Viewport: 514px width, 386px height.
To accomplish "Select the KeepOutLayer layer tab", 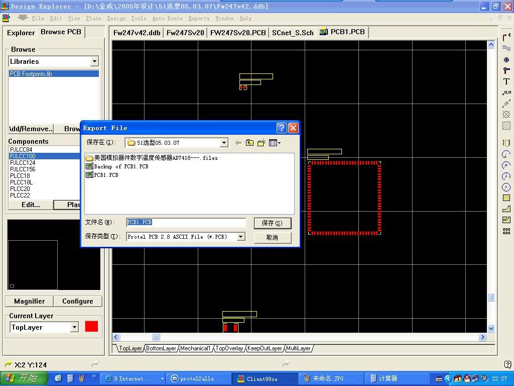I will pyautogui.click(x=265, y=348).
